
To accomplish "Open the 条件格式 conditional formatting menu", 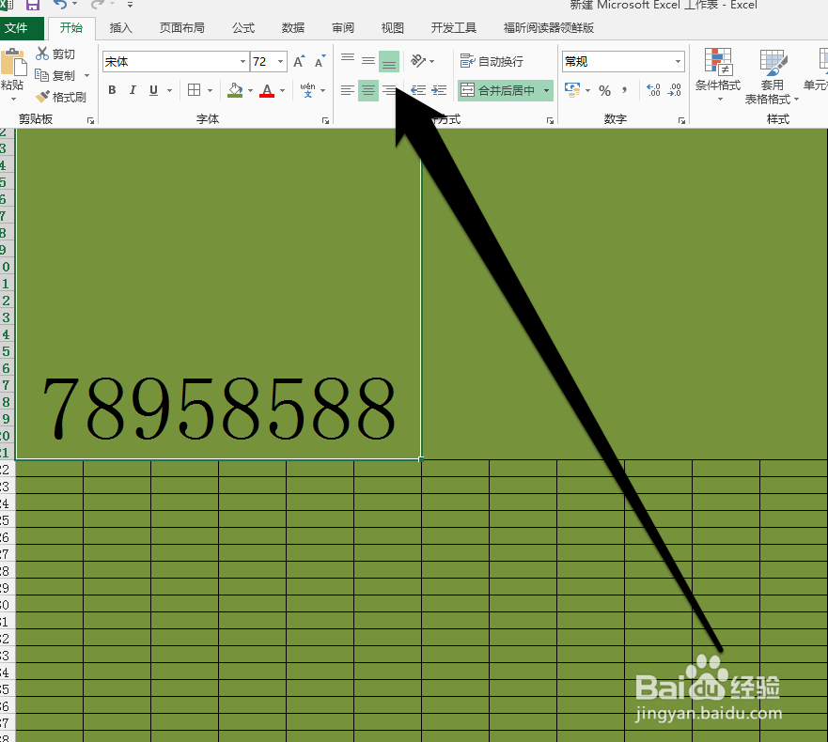I will click(718, 74).
